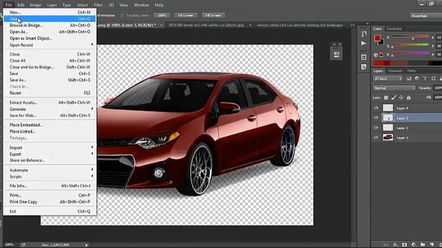The width and height of the screenshot is (442, 248).
Task: Add a layer mask icon
Action: (405, 245)
